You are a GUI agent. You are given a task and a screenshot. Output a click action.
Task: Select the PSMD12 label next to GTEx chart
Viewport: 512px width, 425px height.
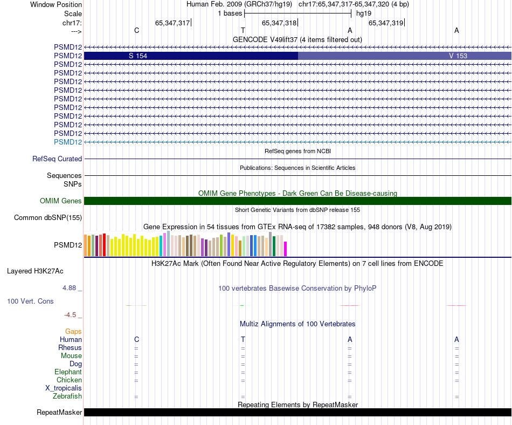point(68,245)
